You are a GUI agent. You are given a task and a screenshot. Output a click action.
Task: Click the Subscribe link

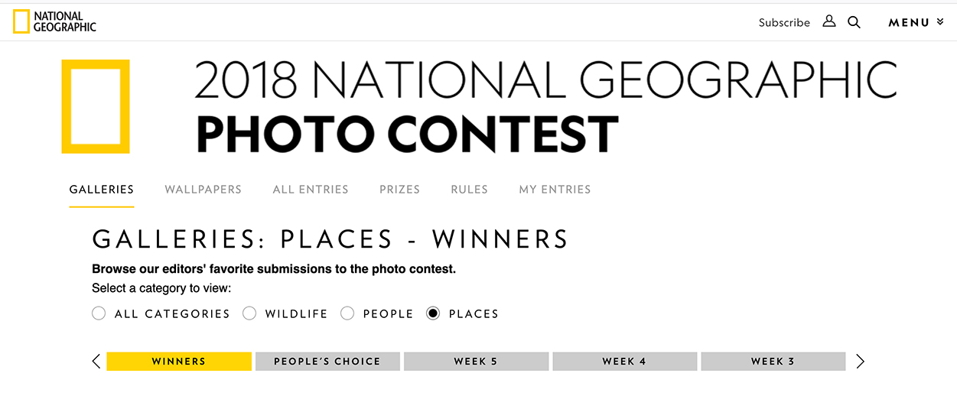784,23
